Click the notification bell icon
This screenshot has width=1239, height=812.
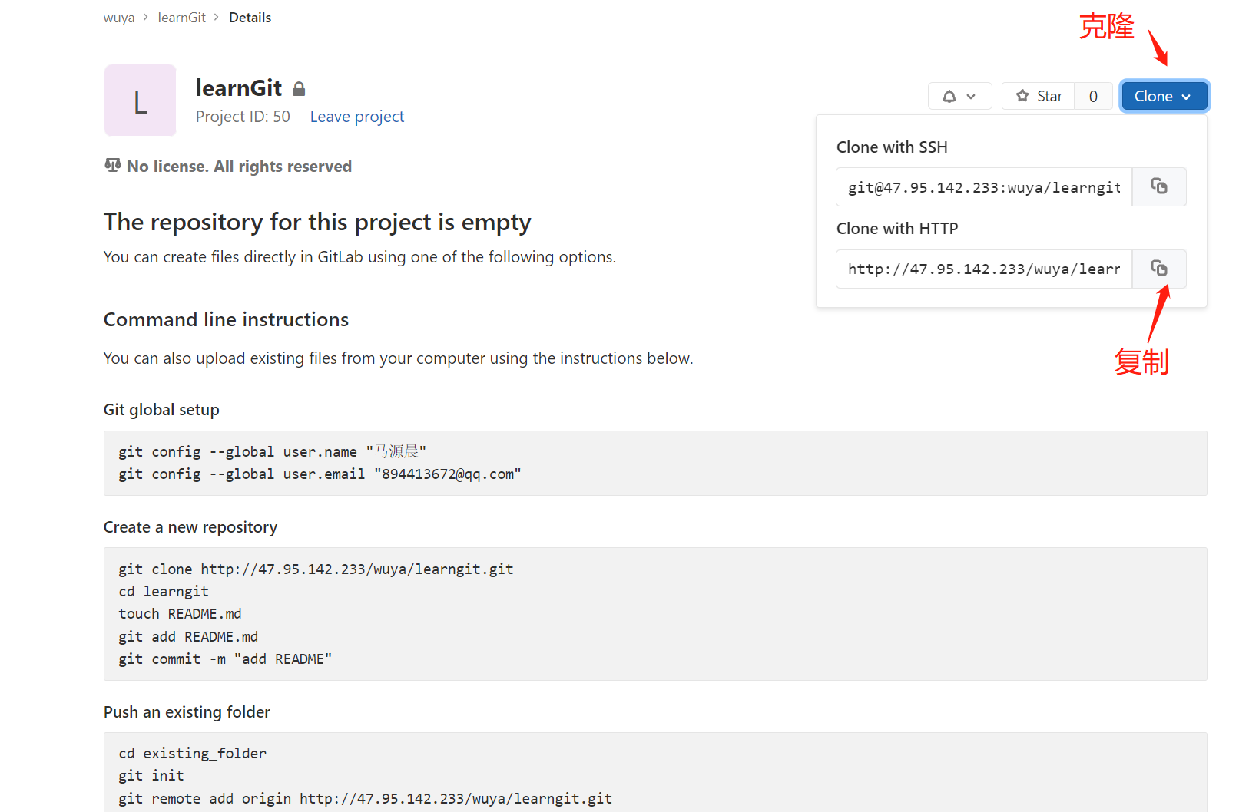click(949, 97)
